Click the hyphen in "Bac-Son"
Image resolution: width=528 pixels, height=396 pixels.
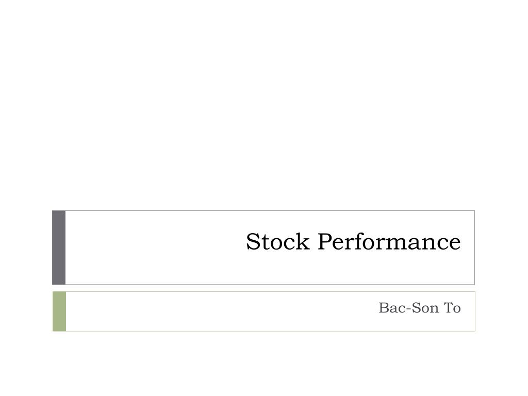(408, 309)
